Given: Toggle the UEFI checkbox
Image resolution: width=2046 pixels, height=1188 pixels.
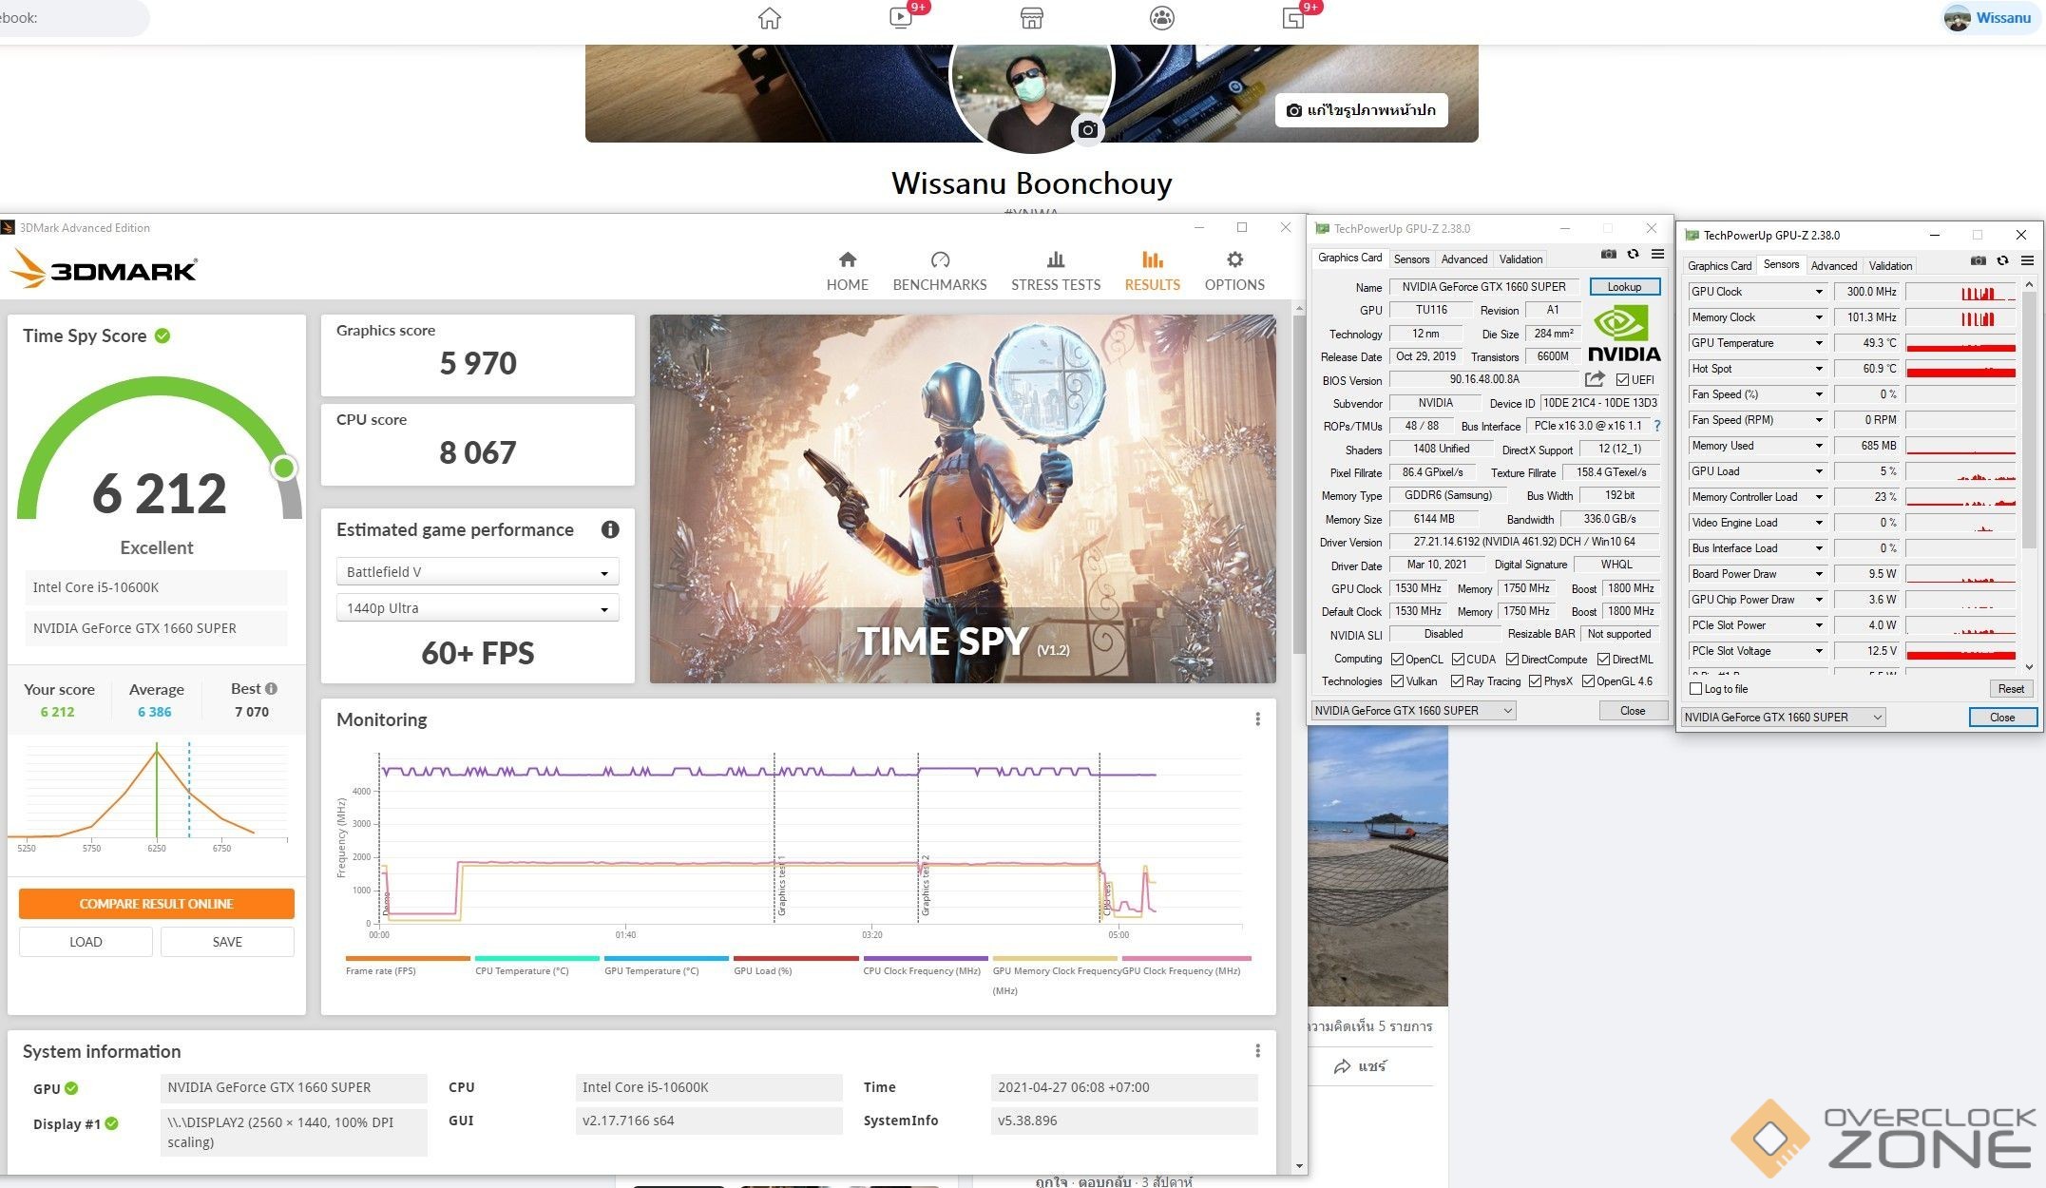Looking at the screenshot, I should [x=1622, y=380].
